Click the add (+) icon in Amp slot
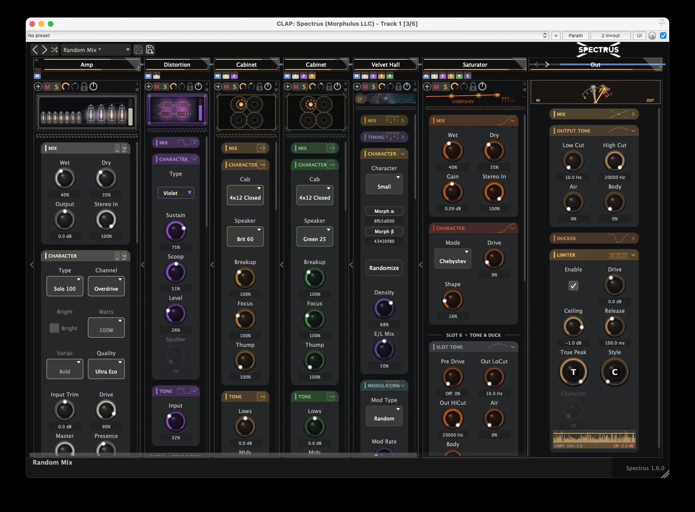 pyautogui.click(x=38, y=86)
